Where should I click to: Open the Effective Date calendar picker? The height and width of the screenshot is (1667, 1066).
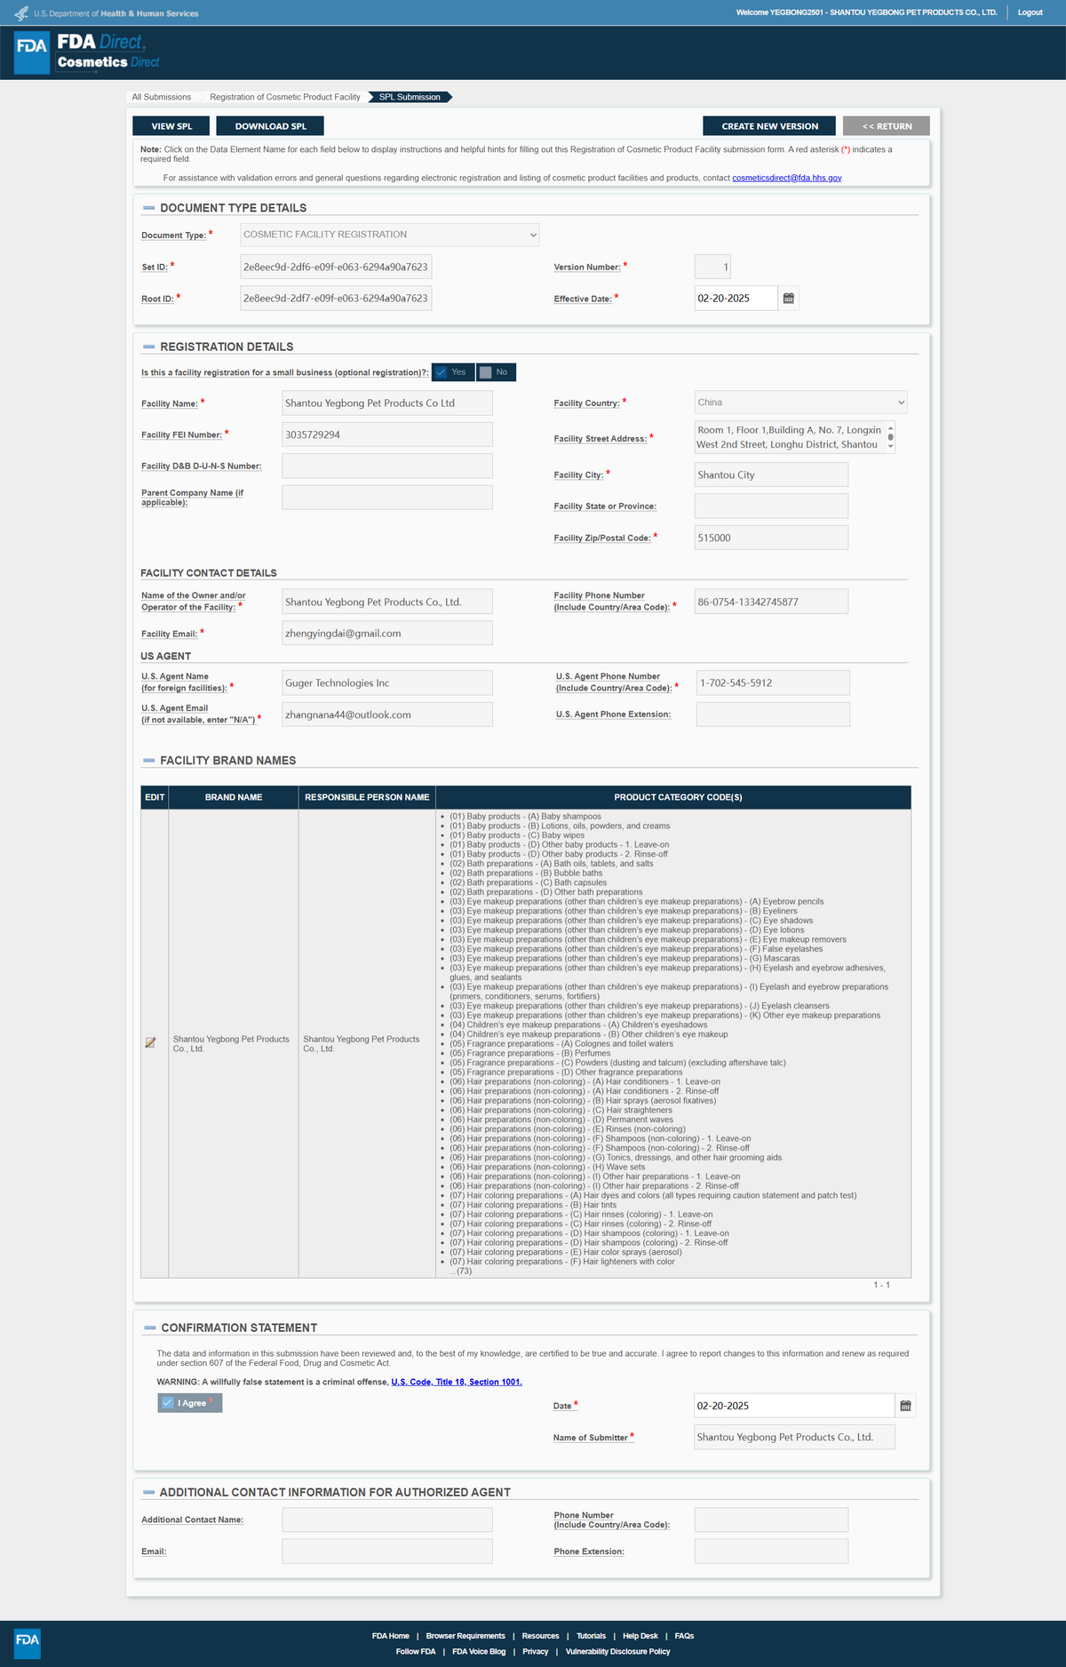pyautogui.click(x=788, y=299)
